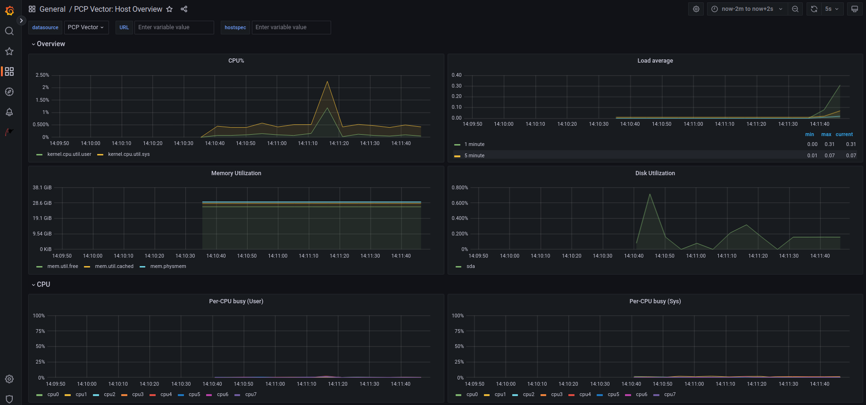This screenshot has height=405, width=866.
Task: Open the Alerting bell icon
Action: pyautogui.click(x=9, y=112)
